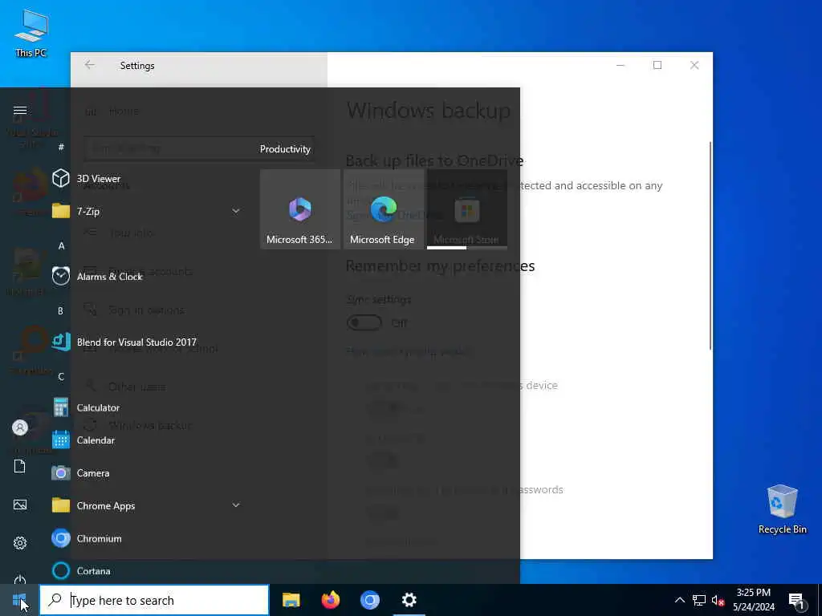Switch to Settings on the taskbar
Viewport: 822px width, 616px height.
pos(409,600)
